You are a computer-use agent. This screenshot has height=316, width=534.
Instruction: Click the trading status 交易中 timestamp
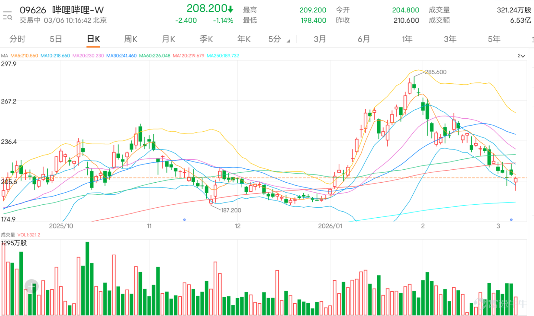63,20
